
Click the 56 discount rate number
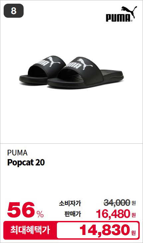pyautogui.click(x=21, y=210)
